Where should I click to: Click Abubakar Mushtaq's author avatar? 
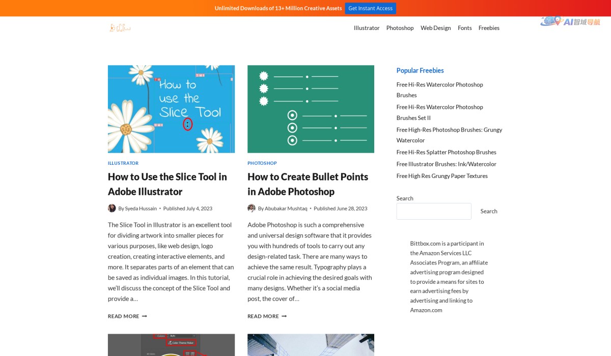pyautogui.click(x=252, y=208)
